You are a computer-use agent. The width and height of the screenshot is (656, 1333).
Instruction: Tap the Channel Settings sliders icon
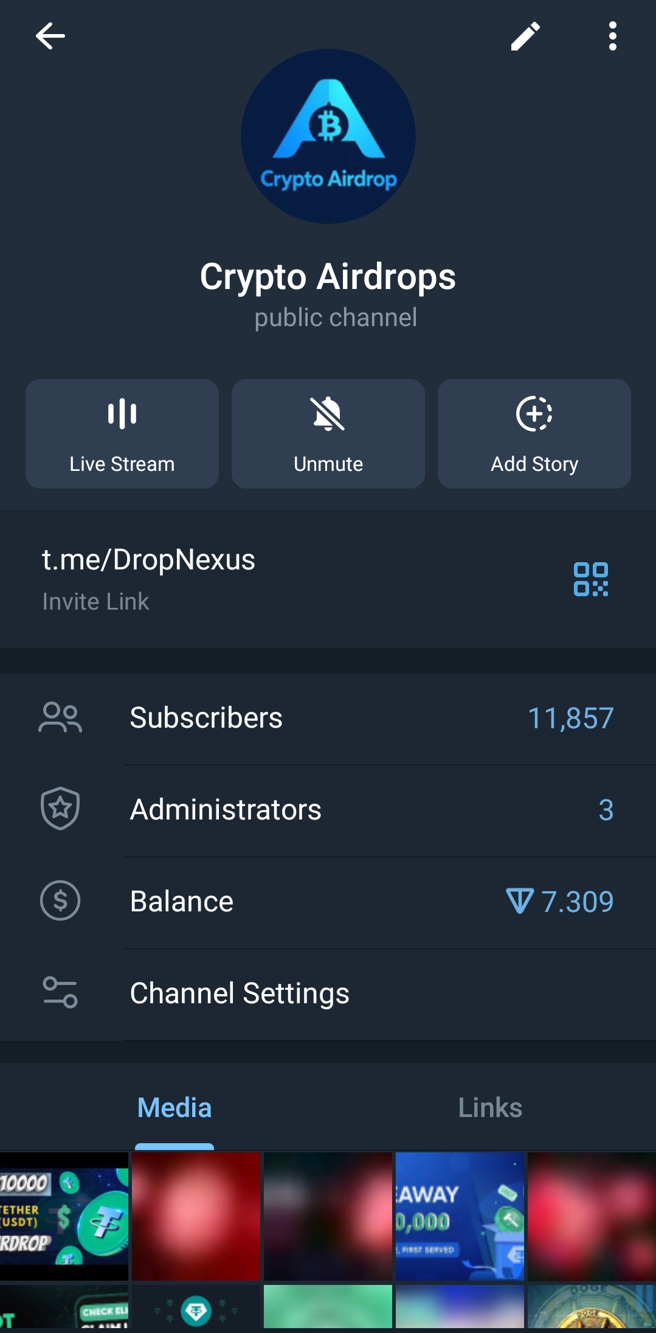click(60, 993)
